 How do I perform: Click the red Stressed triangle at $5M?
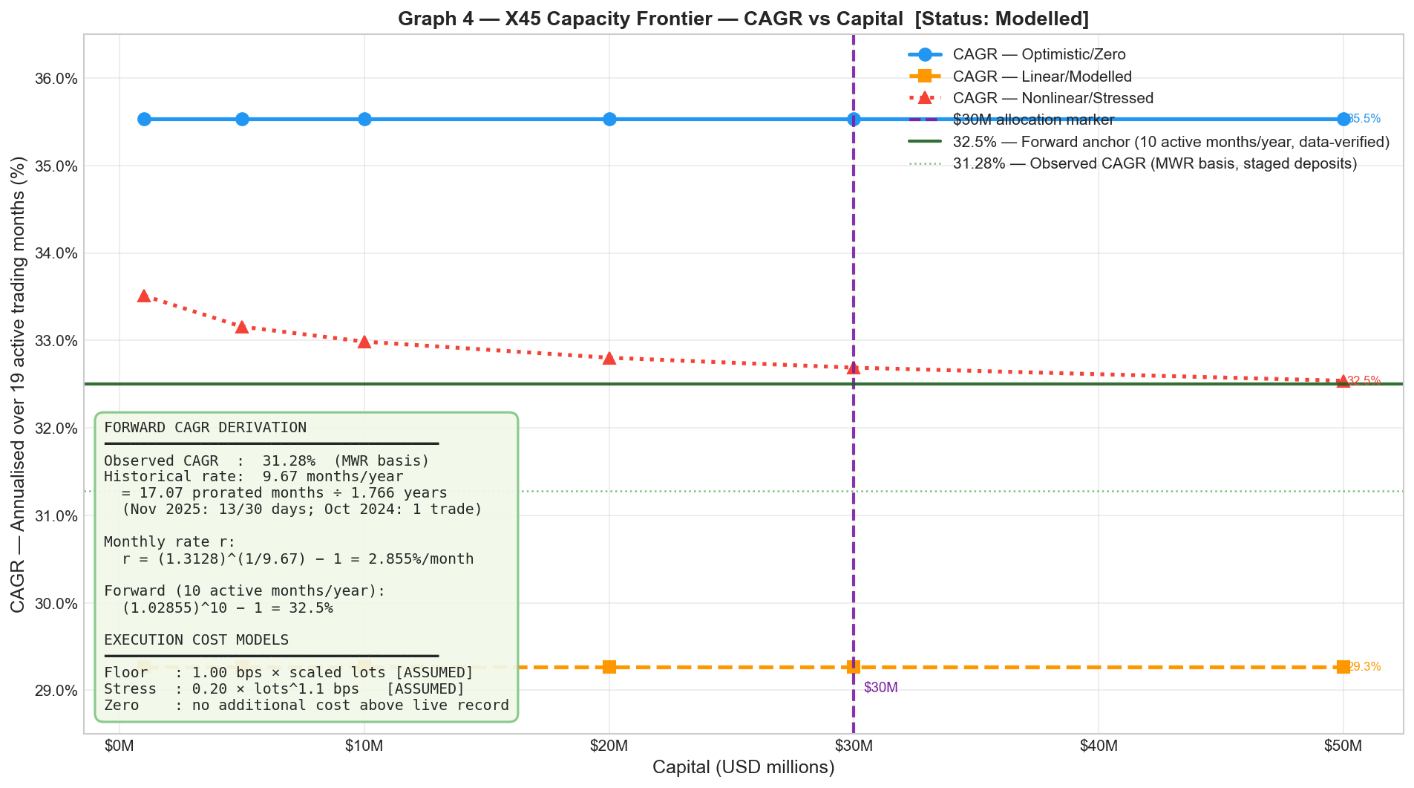tap(242, 327)
